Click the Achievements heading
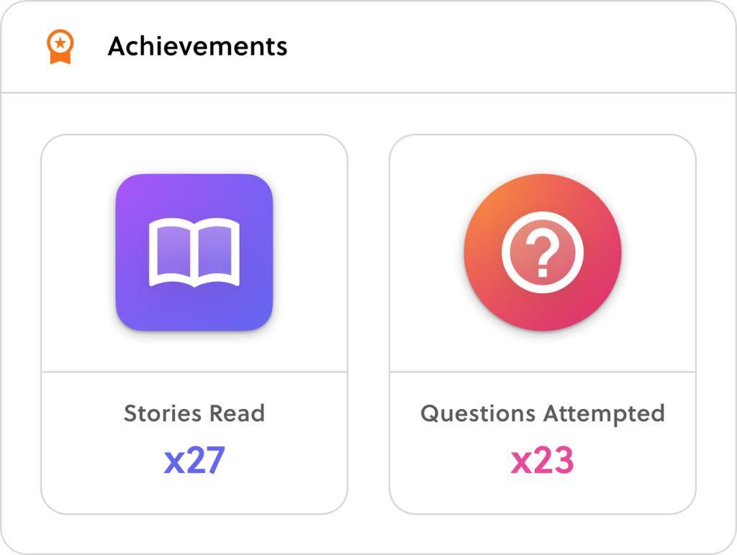This screenshot has width=737, height=555. point(197,46)
